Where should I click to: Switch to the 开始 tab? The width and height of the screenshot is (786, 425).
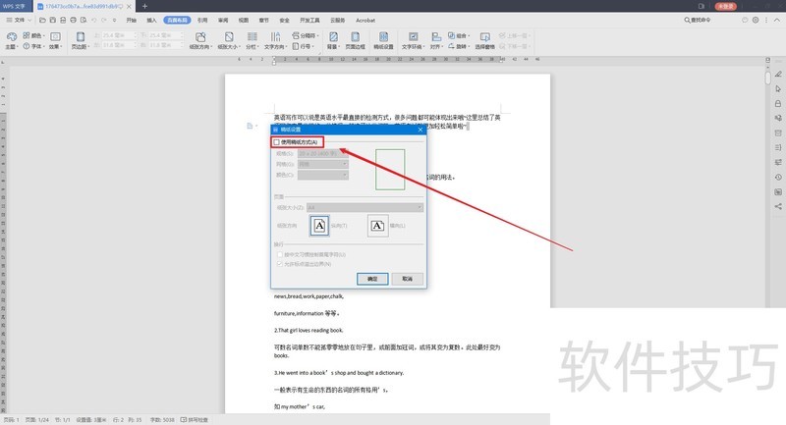pyautogui.click(x=132, y=20)
